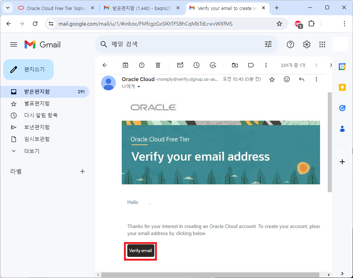This screenshot has width=353, height=278.
Task: Open 임시보관함 drafts folder
Action: (37, 139)
